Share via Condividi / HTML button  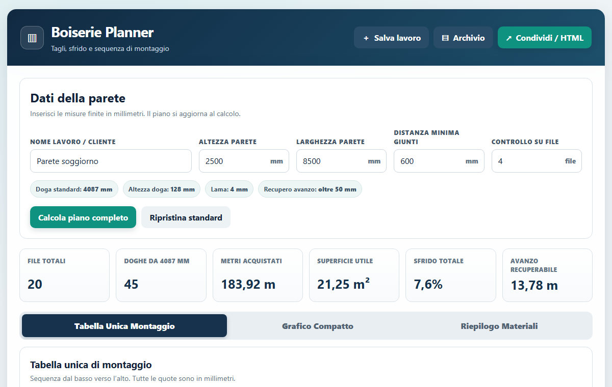(545, 38)
